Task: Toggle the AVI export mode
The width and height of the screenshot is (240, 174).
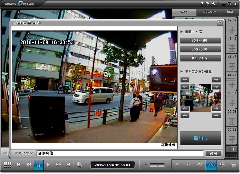Action: pyautogui.click(x=199, y=165)
